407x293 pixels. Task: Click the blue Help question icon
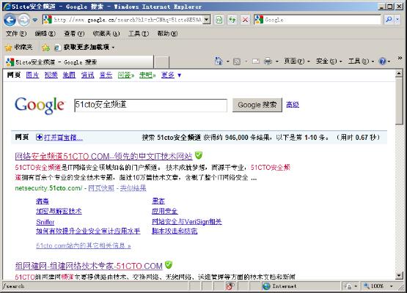(382, 62)
